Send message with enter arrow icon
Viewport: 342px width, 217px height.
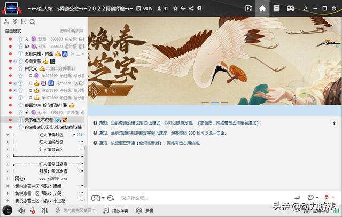[297, 198]
